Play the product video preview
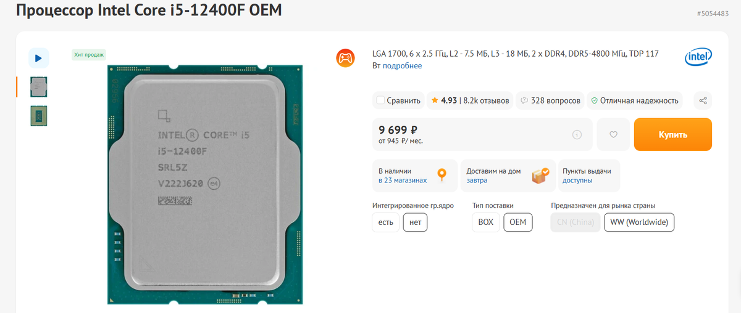Image resolution: width=741 pixels, height=313 pixels. tap(38, 58)
